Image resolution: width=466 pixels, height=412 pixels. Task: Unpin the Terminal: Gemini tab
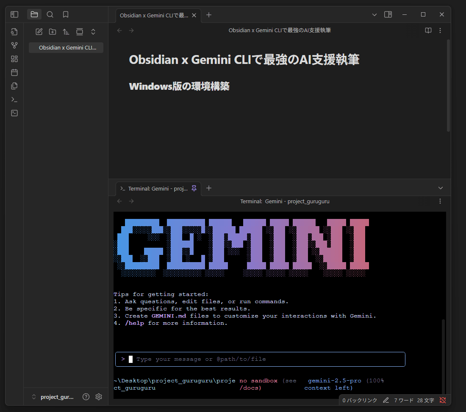(x=194, y=188)
